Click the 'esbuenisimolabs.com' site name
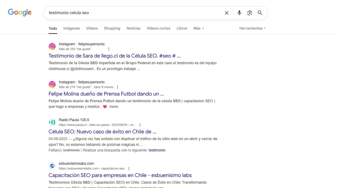Viewport: 337px width, 188px height. [x=76, y=163]
